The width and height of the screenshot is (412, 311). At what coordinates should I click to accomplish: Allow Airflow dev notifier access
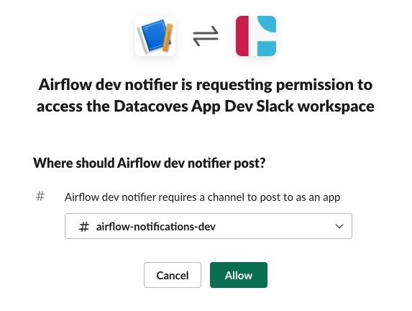click(x=239, y=275)
